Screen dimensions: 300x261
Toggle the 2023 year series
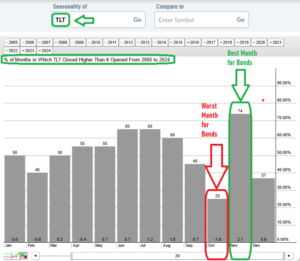pos(28,51)
